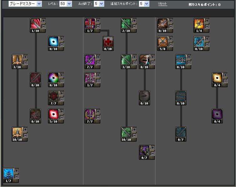Select the golden vortex skill icon 0/4

click(x=217, y=78)
